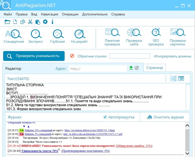Open the Файл menu
The image size is (195, 157).
[x=8, y=14]
